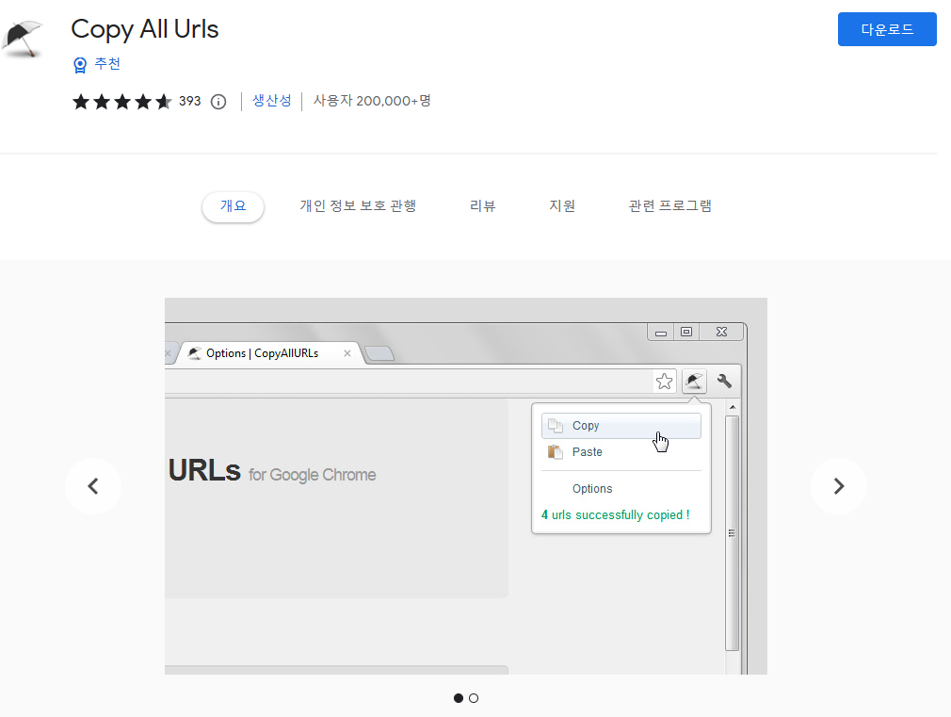Select the second carousel dot indicator
This screenshot has height=717, width=951.
tap(474, 698)
